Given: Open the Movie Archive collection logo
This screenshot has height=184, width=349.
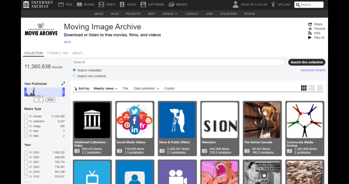Looking at the screenshot, I should coord(41,29).
